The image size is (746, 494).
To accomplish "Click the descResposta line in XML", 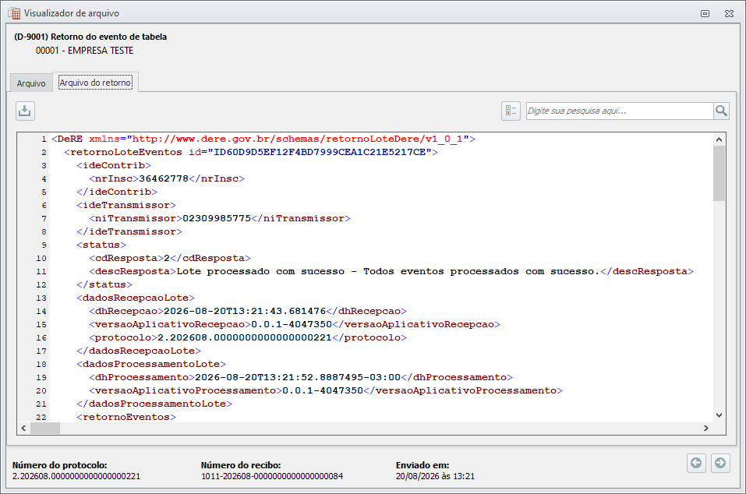I will pos(391,271).
